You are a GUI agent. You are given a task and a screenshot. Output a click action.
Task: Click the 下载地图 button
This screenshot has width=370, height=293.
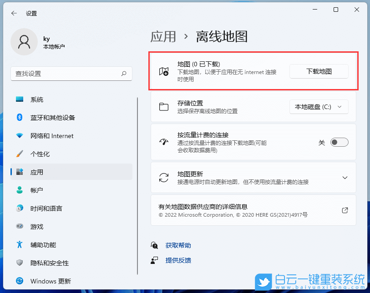point(319,71)
